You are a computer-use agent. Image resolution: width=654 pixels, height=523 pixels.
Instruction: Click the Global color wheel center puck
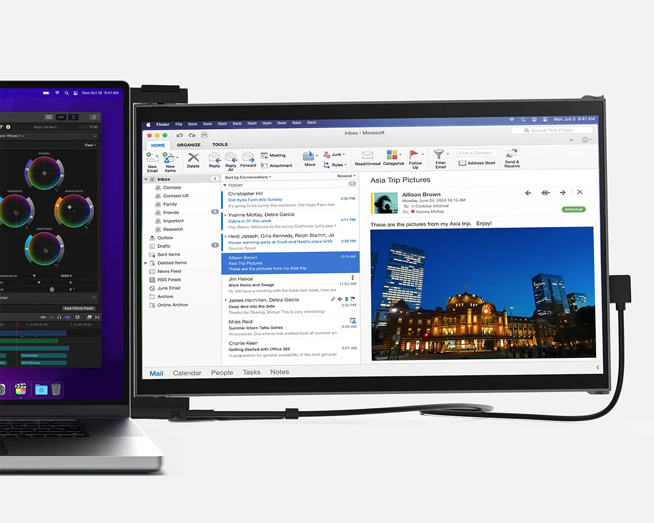click(x=44, y=173)
